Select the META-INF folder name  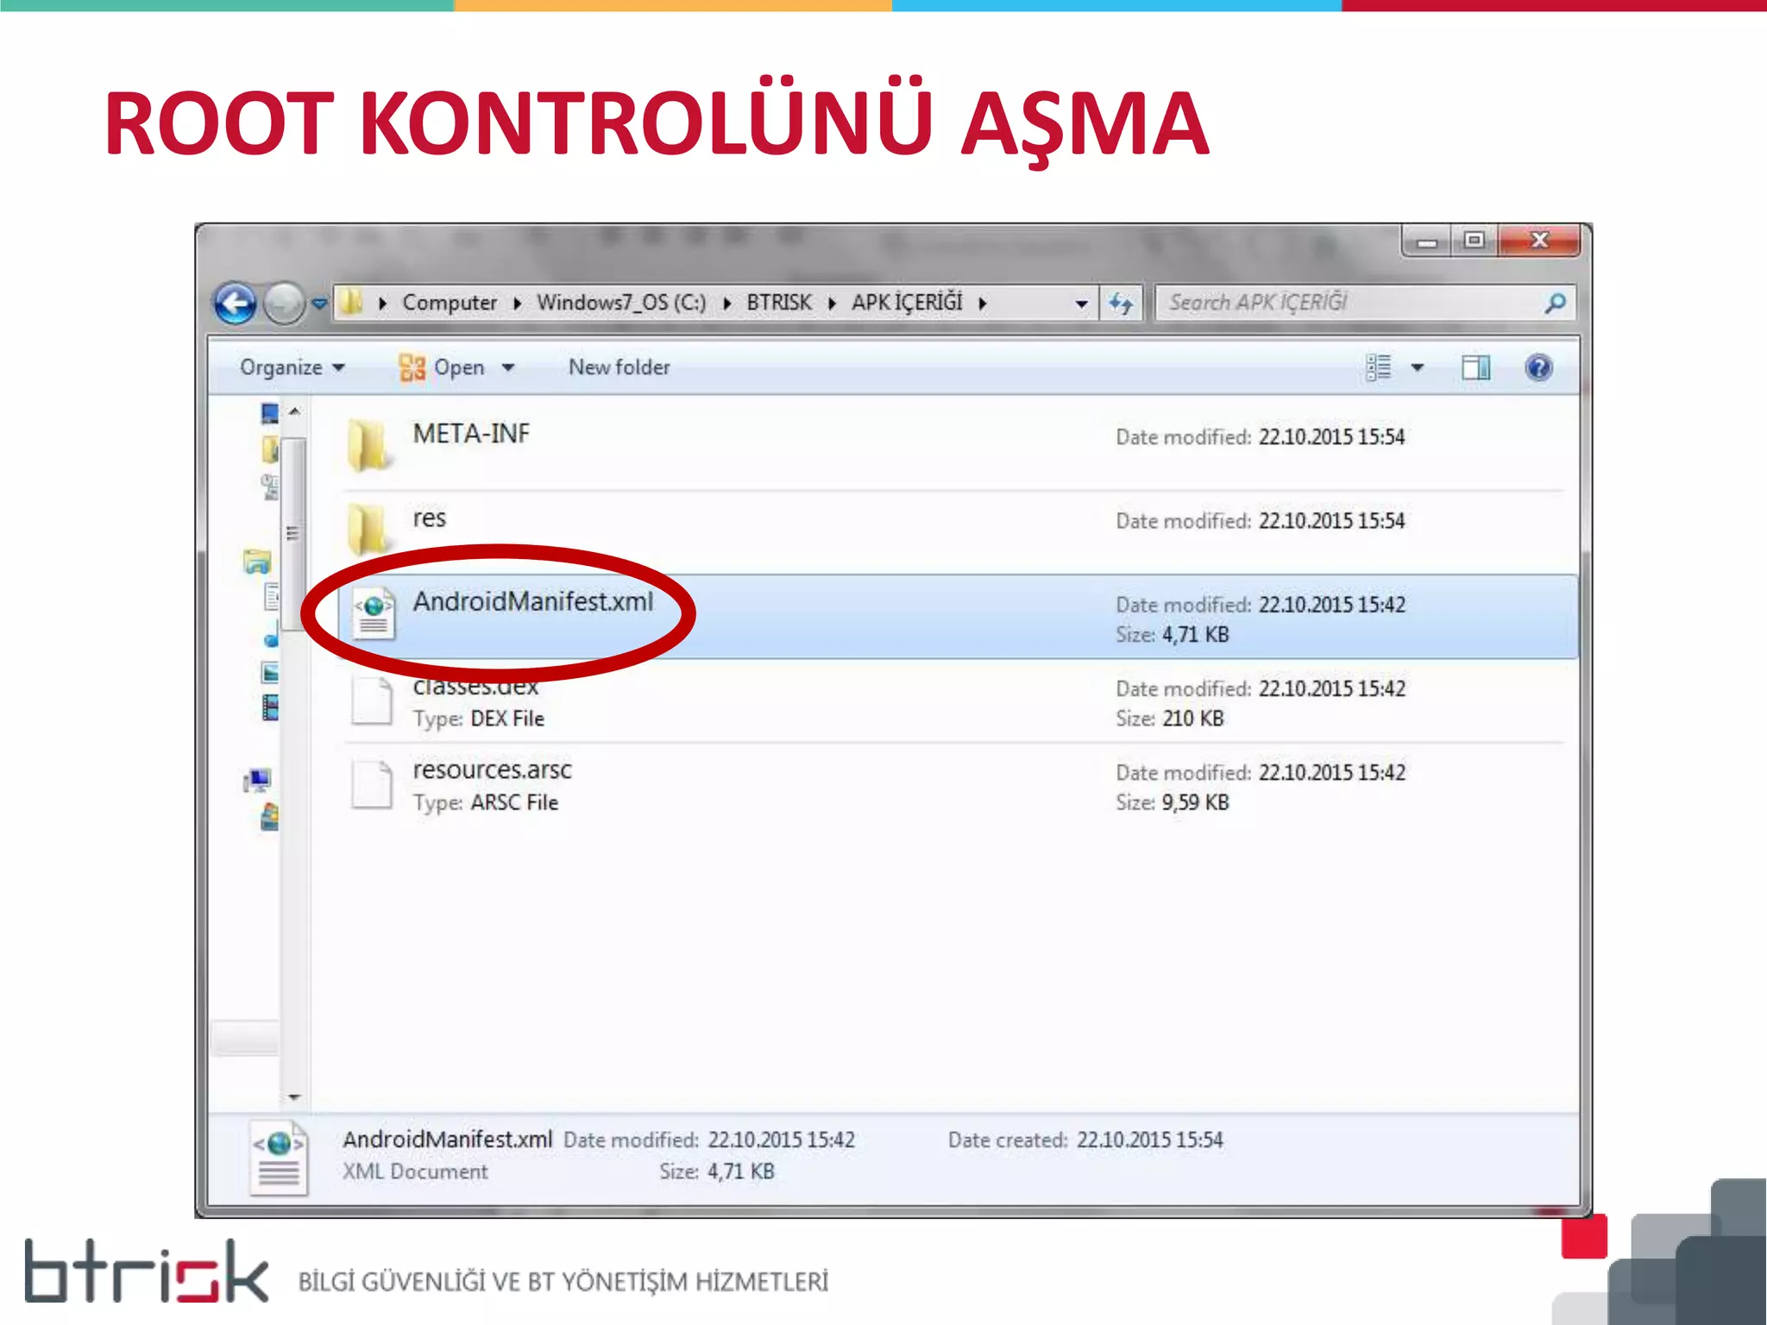click(471, 433)
